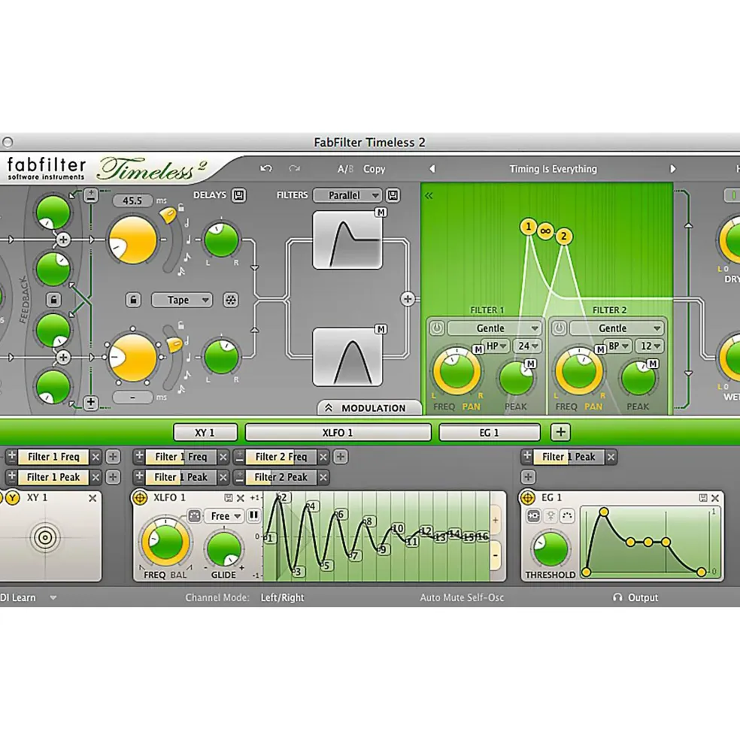Toggle the bottom delay sync padlock
The height and width of the screenshot is (740, 740).
click(181, 325)
